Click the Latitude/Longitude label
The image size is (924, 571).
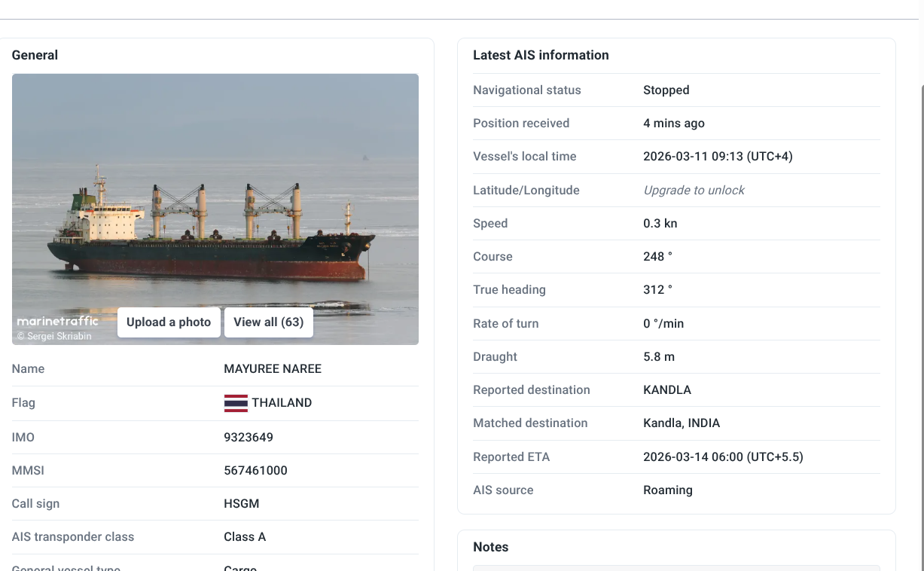[x=526, y=190]
